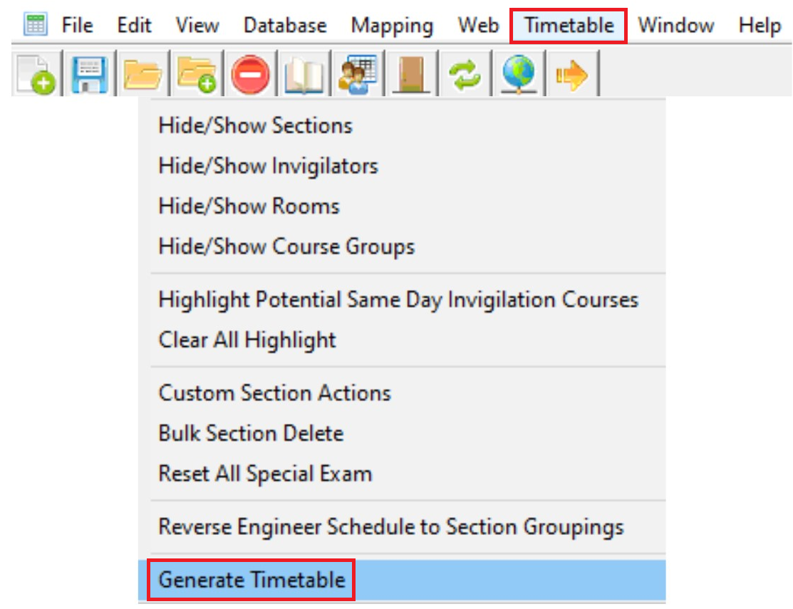Choose Hide/Show Invigilators
The width and height of the screenshot is (793, 609).
click(x=268, y=166)
